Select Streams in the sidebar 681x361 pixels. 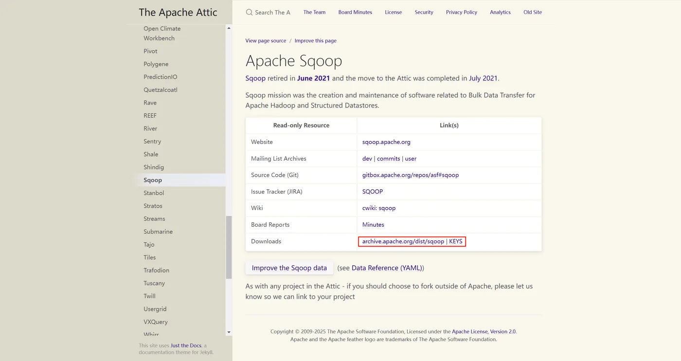[x=154, y=219]
